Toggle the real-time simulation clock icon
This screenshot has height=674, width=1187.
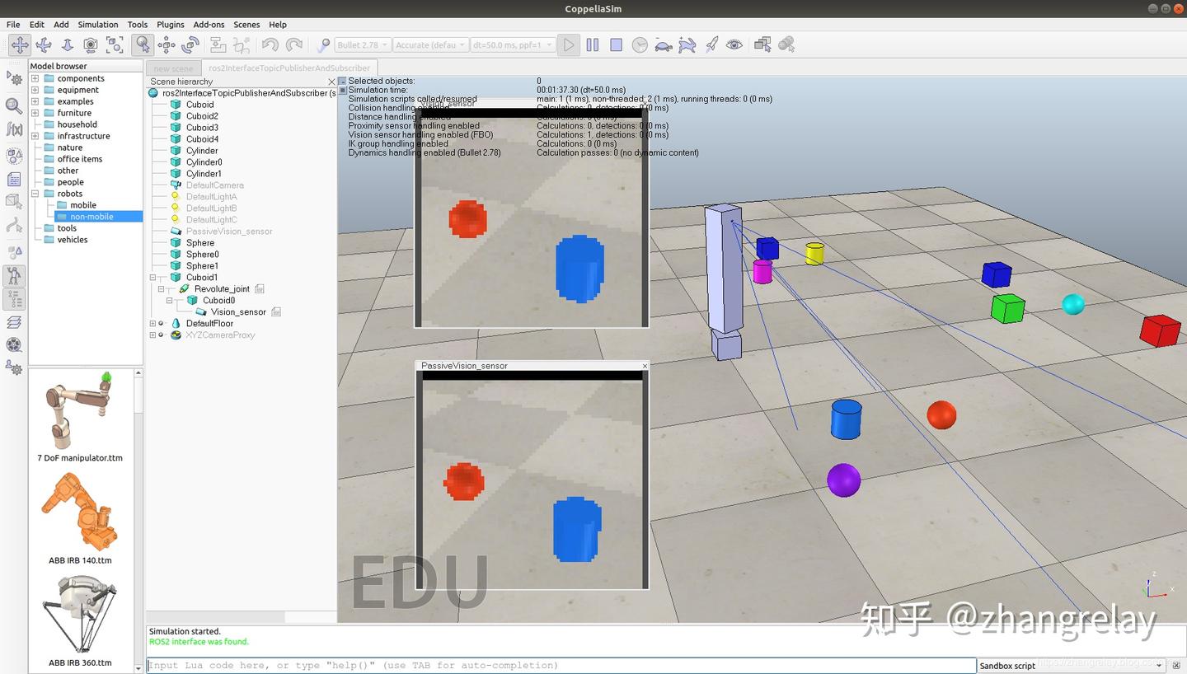(640, 45)
